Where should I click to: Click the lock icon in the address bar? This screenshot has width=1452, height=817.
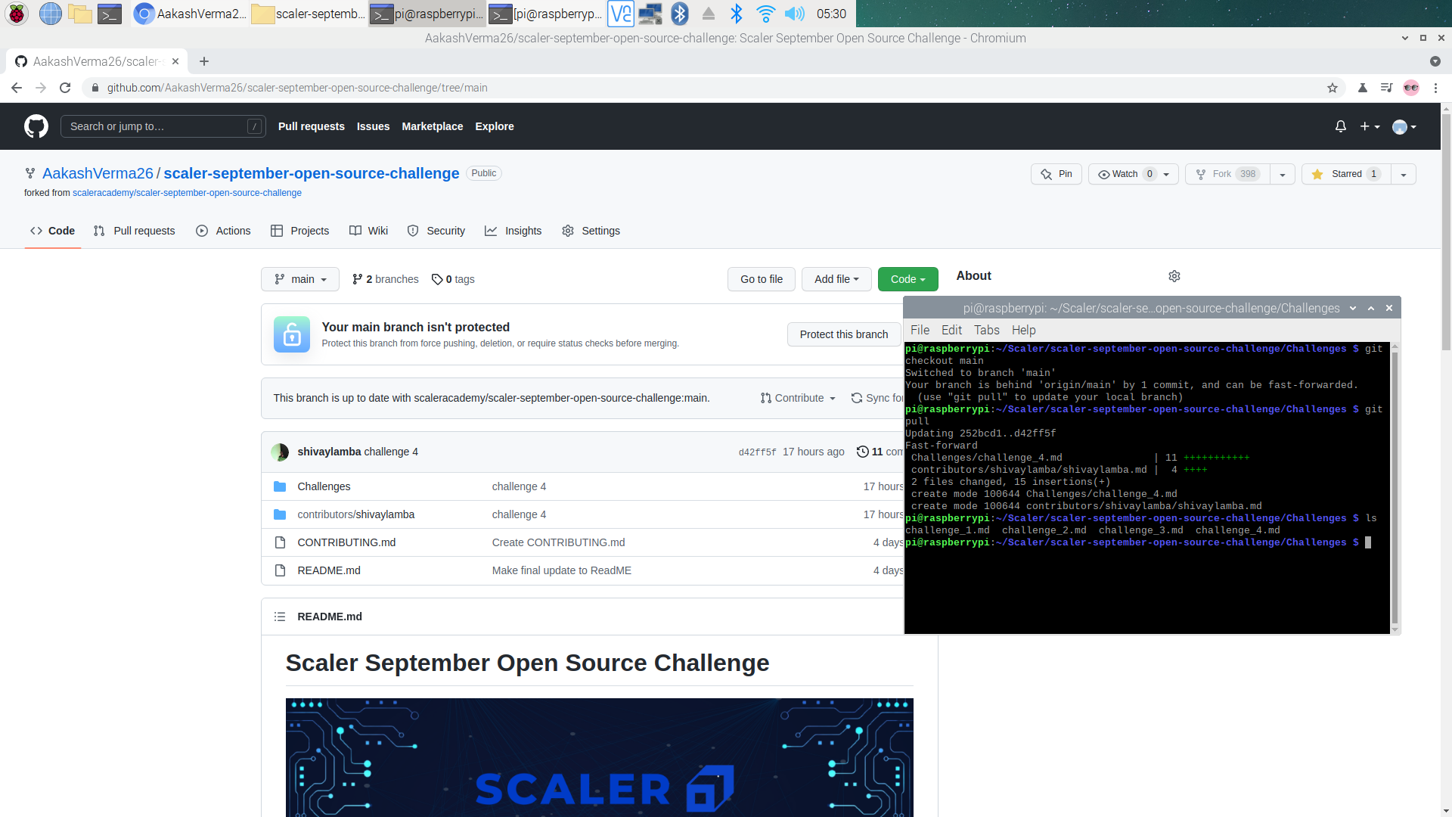[x=95, y=88]
